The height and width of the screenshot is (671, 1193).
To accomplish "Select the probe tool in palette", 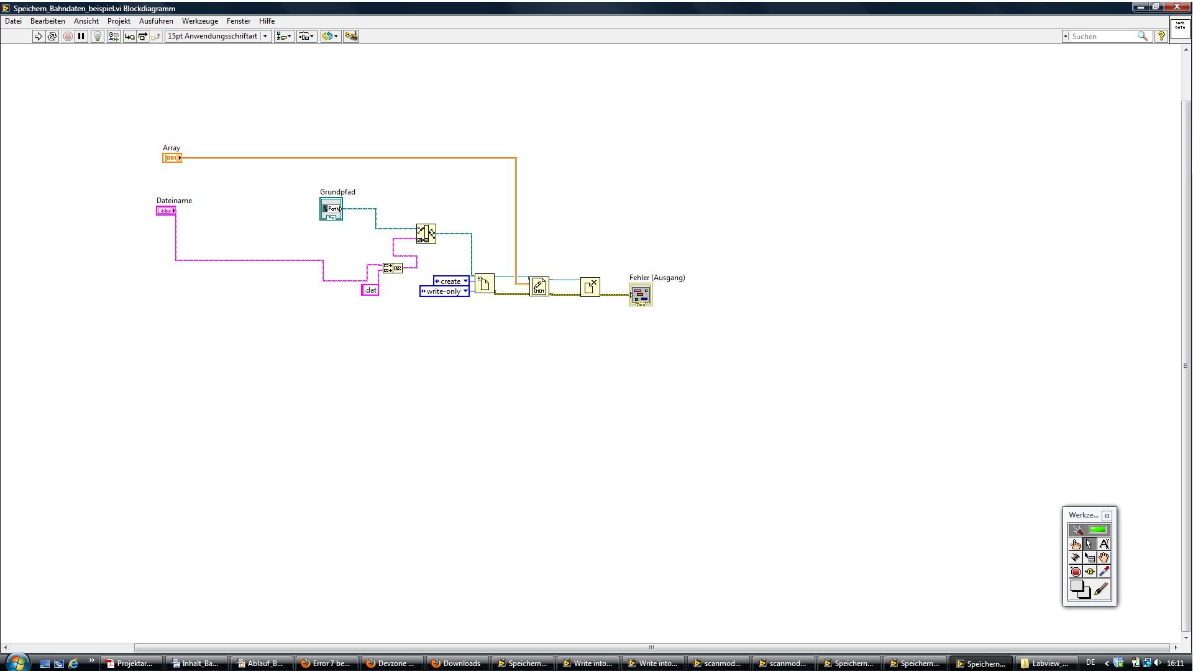I will pos(1090,572).
